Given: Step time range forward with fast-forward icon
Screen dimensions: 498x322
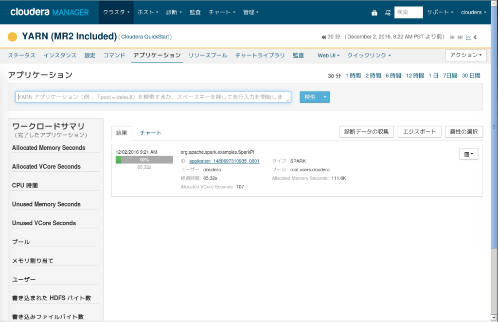Looking at the screenshot, I should pos(452,37).
